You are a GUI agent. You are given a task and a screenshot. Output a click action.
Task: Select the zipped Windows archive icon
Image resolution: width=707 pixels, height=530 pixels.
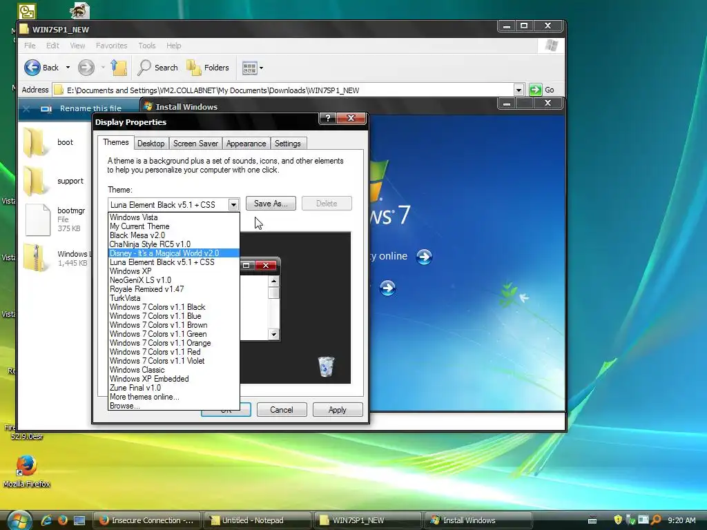pos(36,258)
